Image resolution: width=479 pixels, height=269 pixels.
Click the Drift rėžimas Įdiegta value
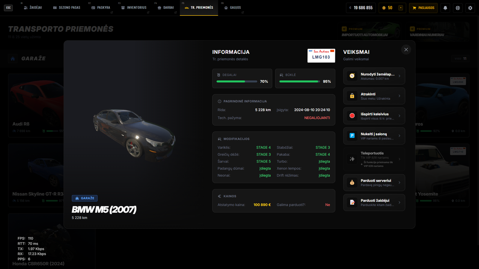[x=324, y=175]
